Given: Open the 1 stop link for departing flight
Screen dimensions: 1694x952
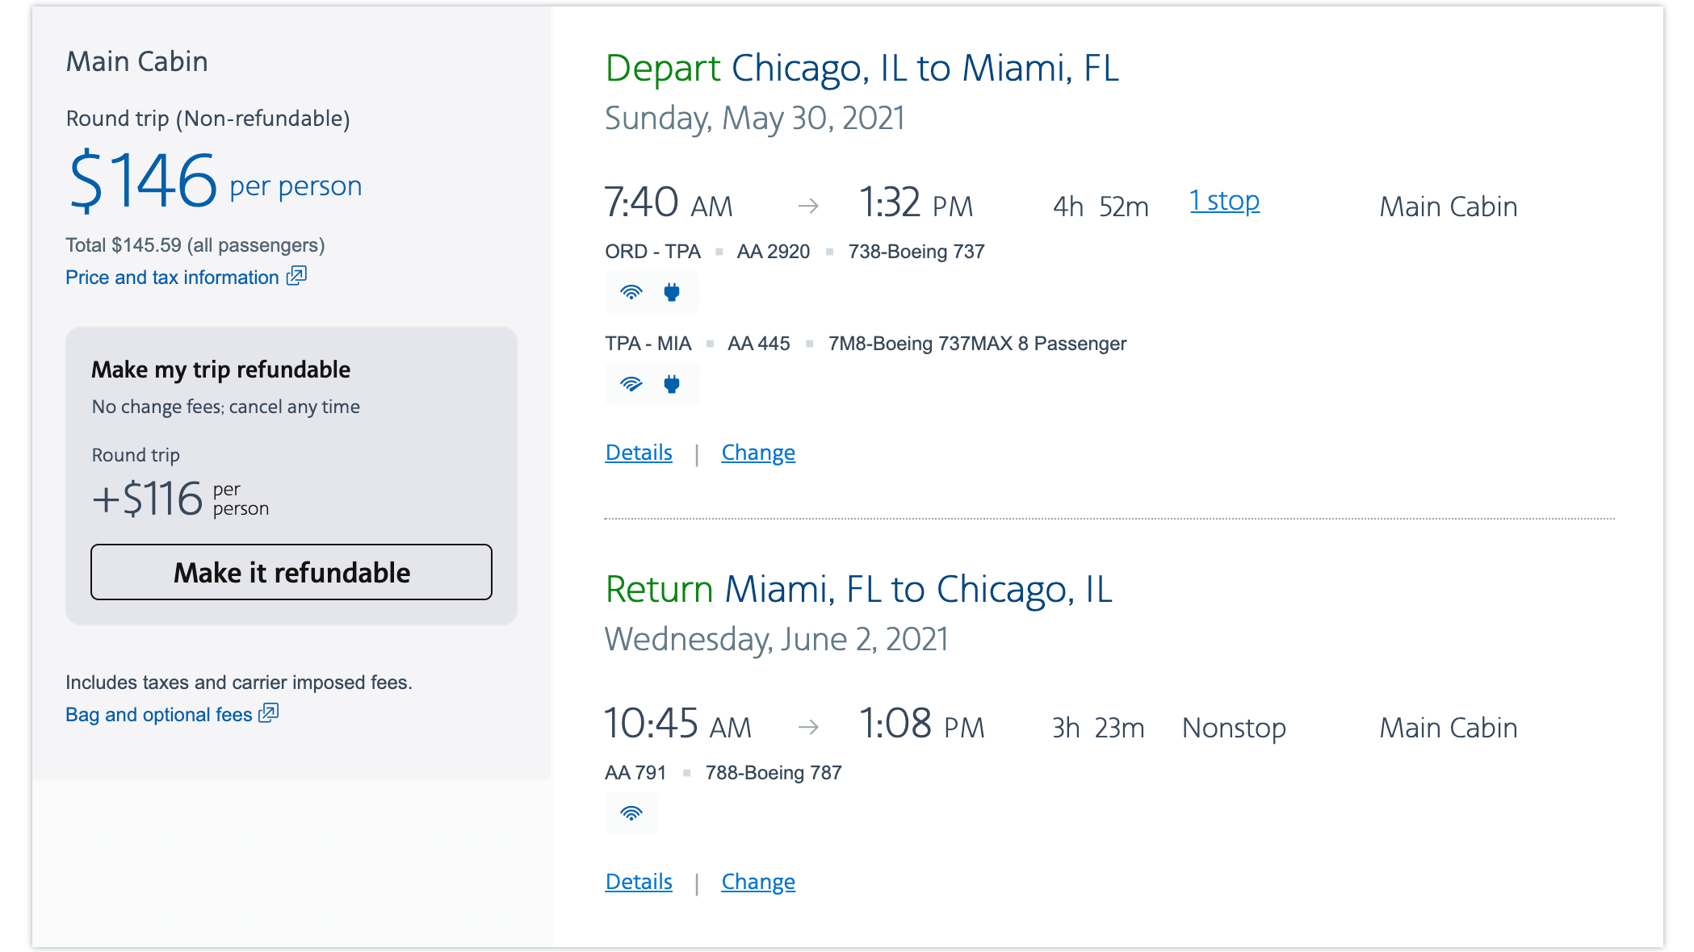Looking at the screenshot, I should point(1225,201).
